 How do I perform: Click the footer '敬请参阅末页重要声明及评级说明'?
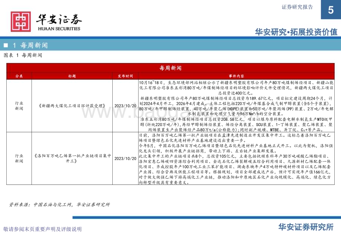tap(42, 229)
